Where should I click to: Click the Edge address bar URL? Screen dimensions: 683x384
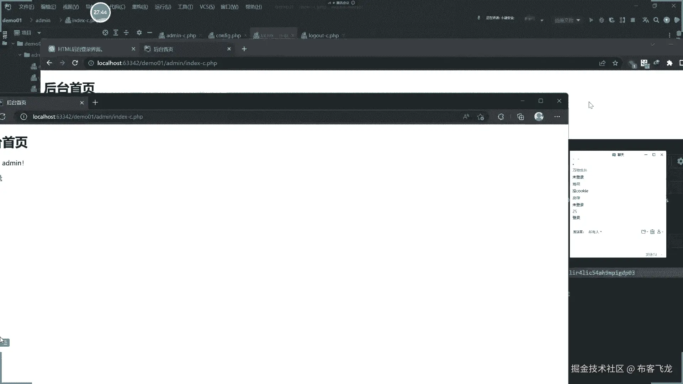pos(88,117)
